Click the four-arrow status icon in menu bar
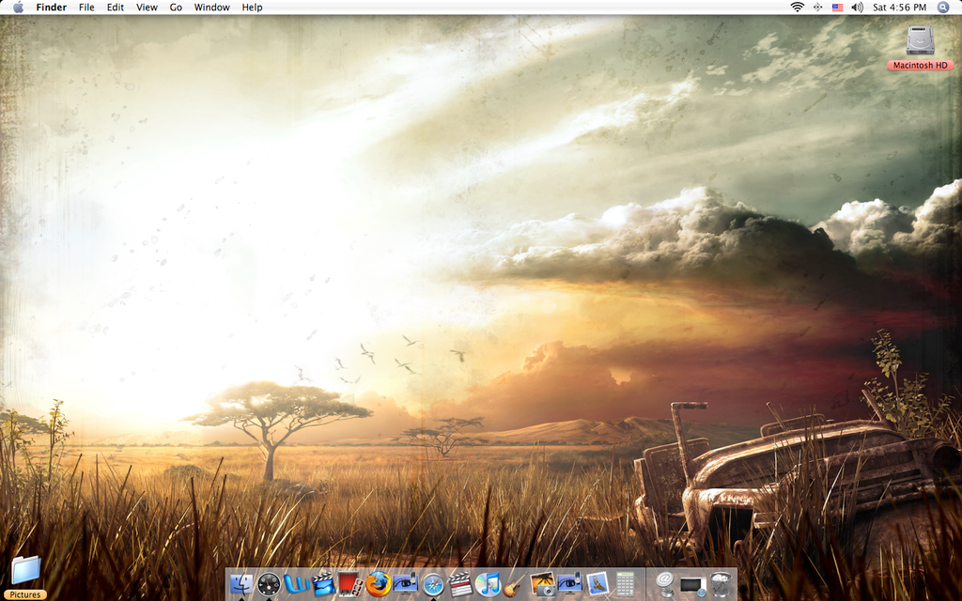The width and height of the screenshot is (962, 601). [817, 8]
